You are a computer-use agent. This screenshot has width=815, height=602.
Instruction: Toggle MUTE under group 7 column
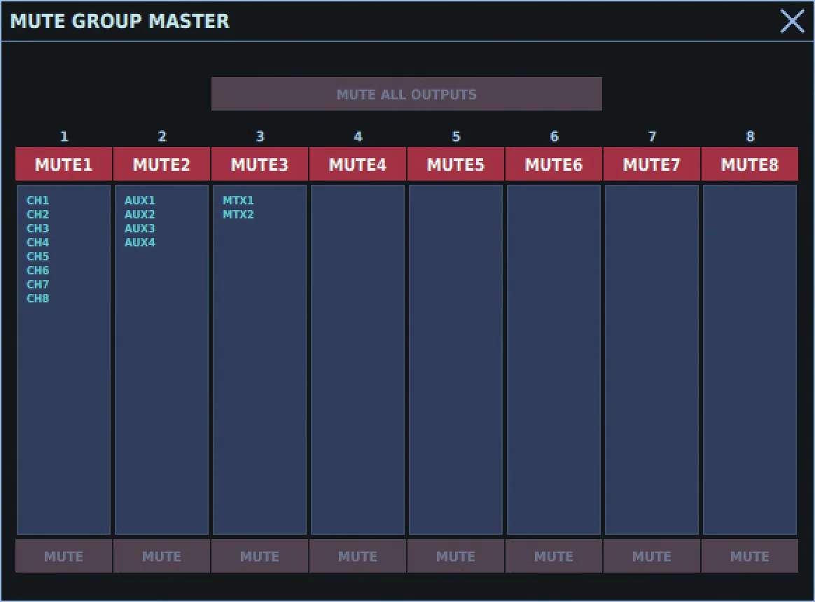652,556
